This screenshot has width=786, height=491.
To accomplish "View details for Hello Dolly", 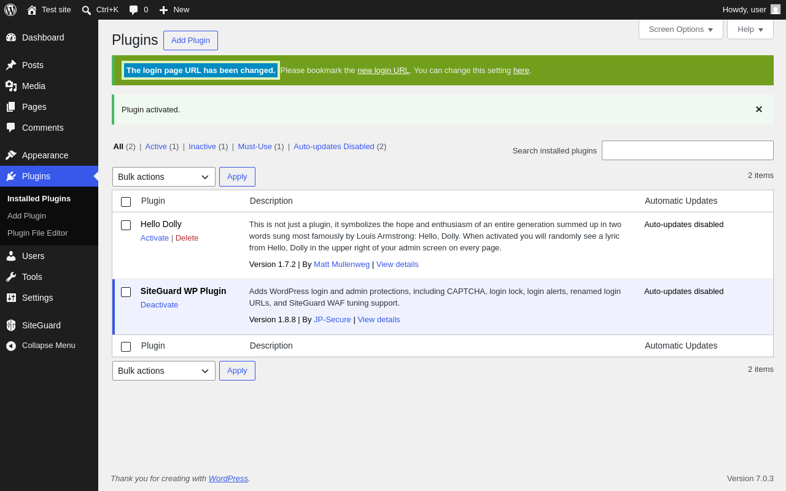I will (397, 264).
